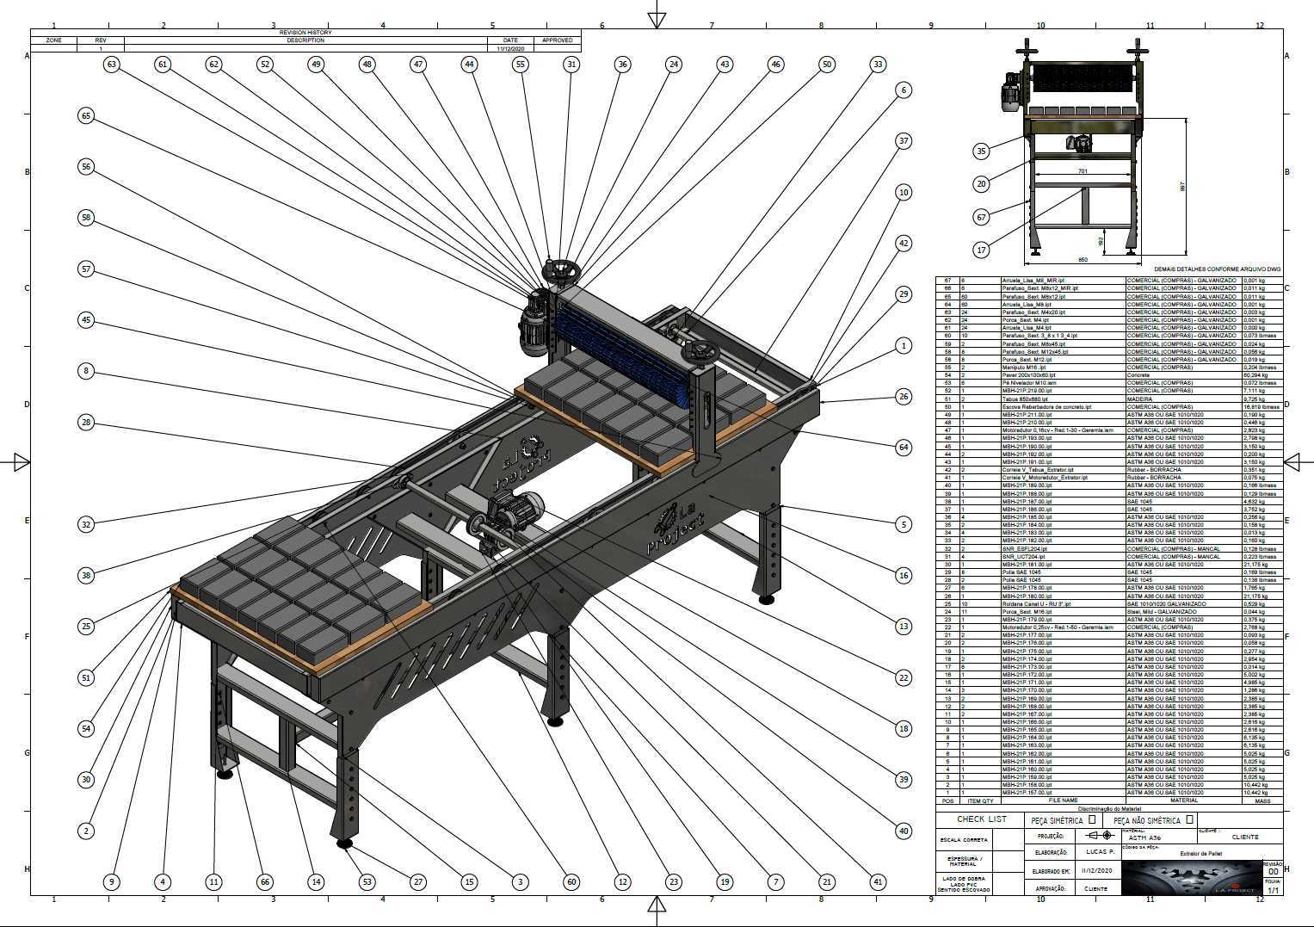
Task: Click balloon number 50
Action: point(827,64)
